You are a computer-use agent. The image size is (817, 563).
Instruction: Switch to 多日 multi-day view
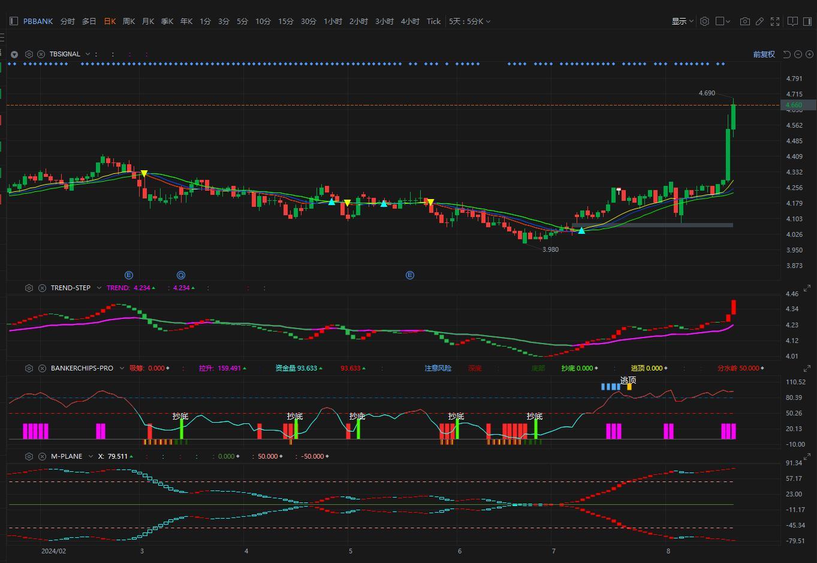tap(89, 21)
